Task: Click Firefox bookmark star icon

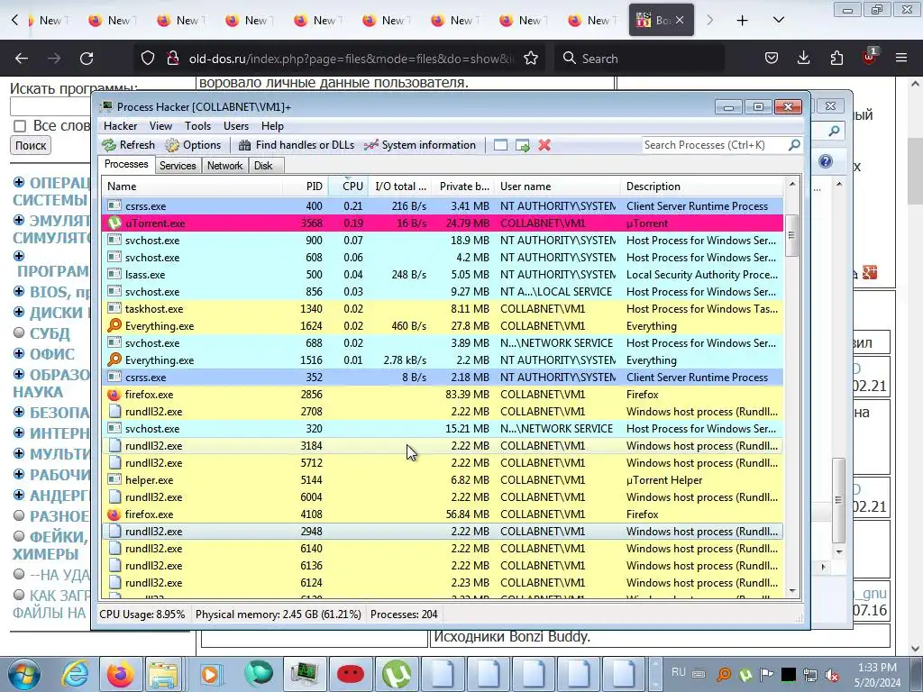Action: point(530,59)
